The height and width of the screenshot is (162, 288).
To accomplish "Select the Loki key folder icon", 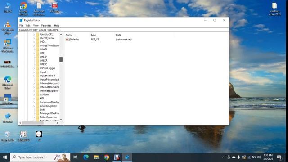I will [38, 110].
